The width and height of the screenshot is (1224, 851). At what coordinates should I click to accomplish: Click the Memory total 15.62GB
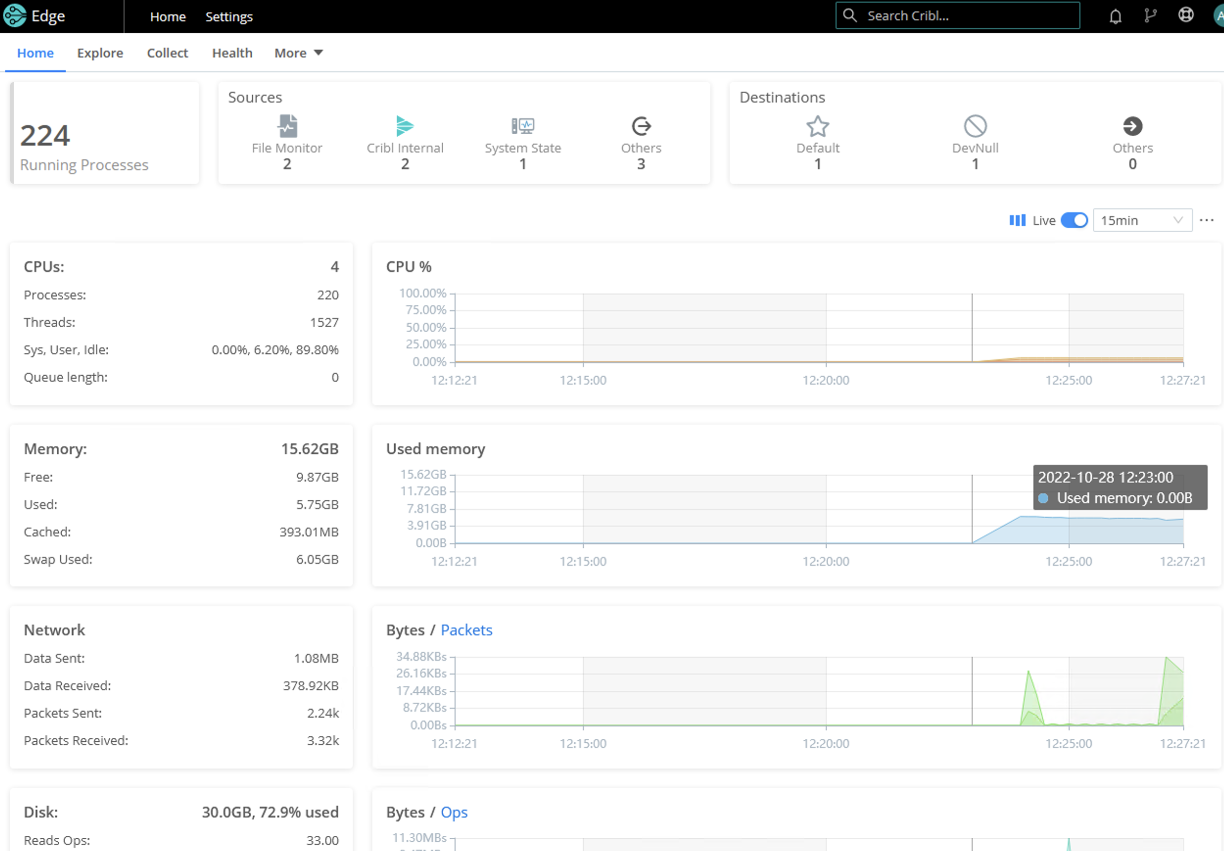(x=310, y=449)
